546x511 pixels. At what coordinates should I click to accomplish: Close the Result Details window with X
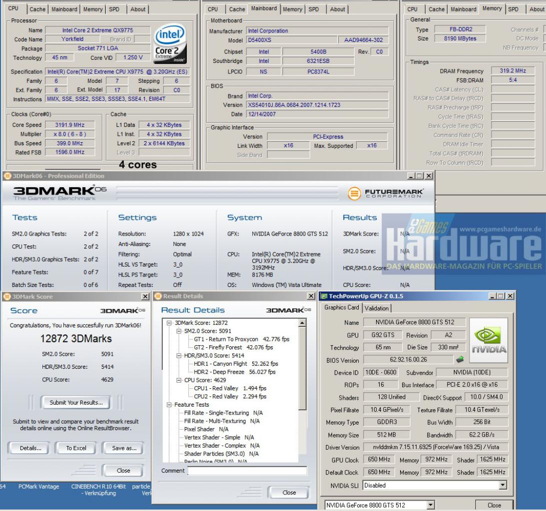tap(311, 296)
